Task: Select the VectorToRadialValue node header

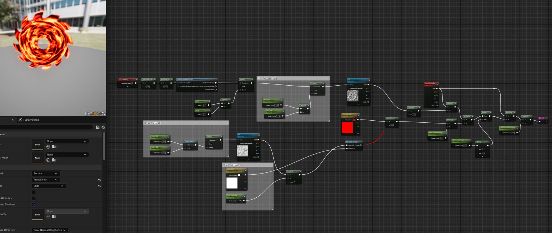Action: point(197,80)
